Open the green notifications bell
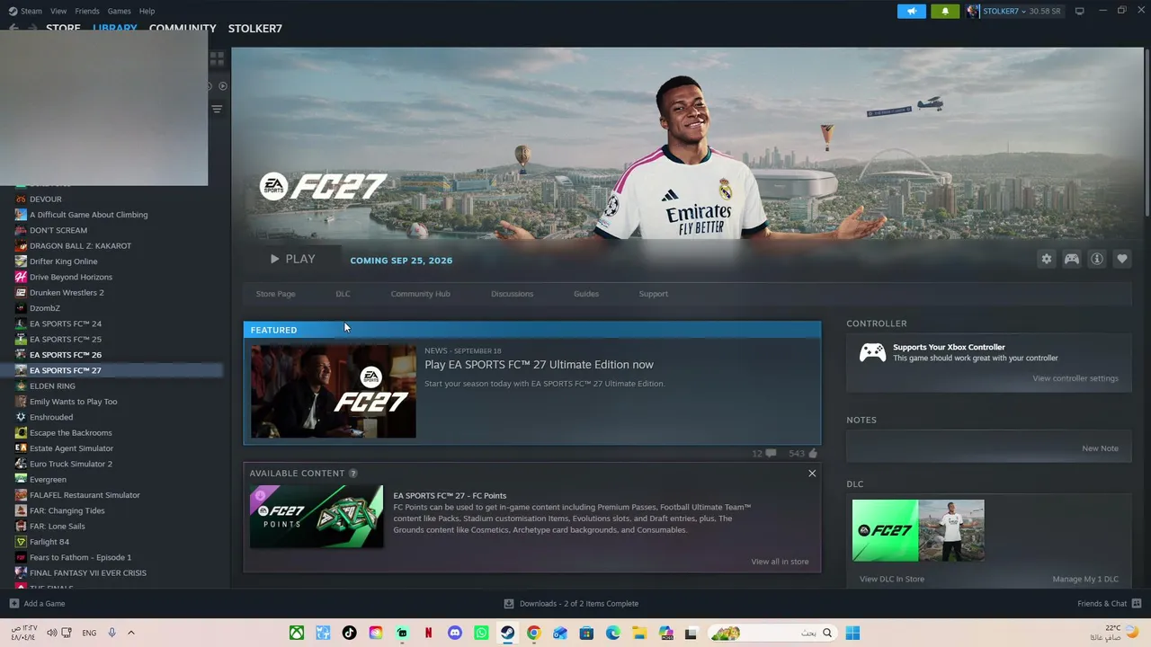The height and width of the screenshot is (647, 1151). coord(945,11)
